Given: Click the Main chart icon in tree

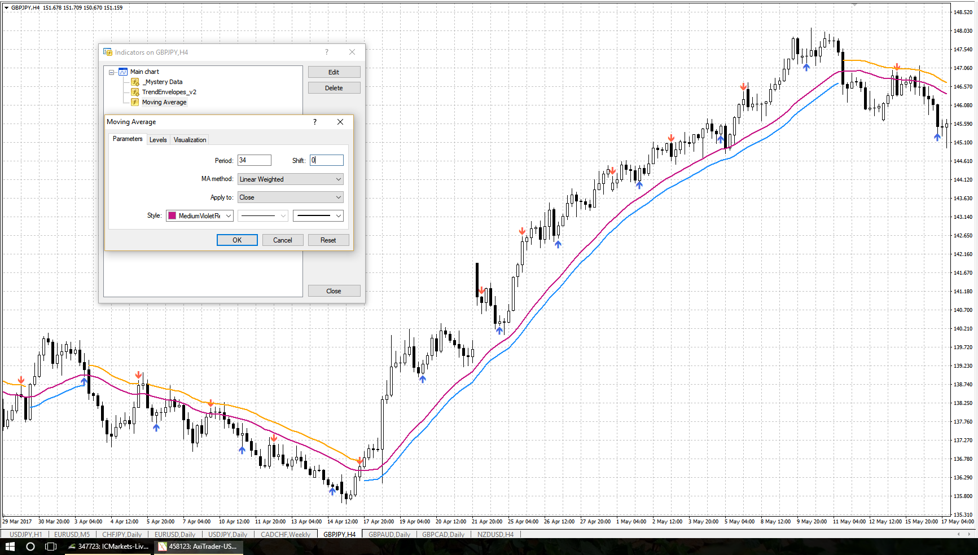Looking at the screenshot, I should (123, 72).
